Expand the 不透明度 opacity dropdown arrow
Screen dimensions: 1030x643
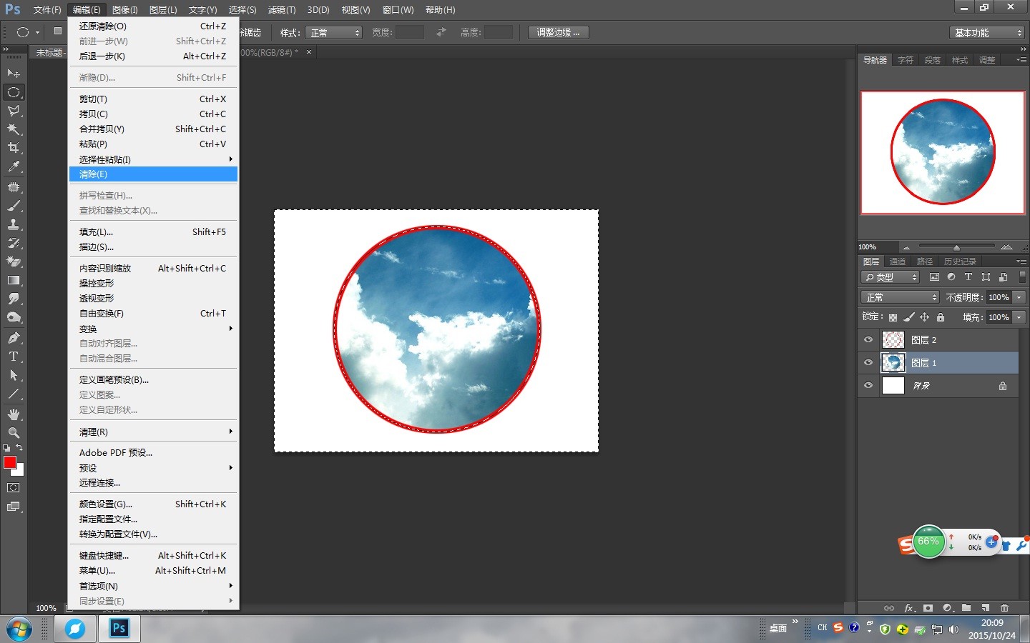click(x=1019, y=297)
